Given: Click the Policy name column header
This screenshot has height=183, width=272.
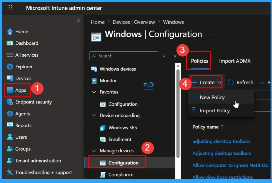Looking at the screenshot, I should (x=205, y=127).
